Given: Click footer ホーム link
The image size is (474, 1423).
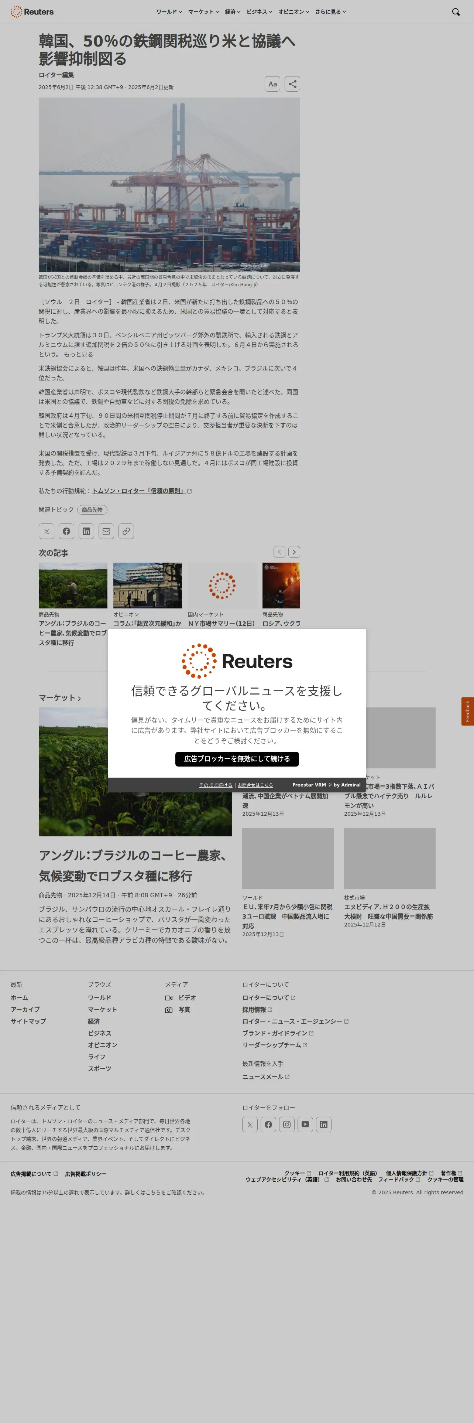Looking at the screenshot, I should tap(19, 998).
